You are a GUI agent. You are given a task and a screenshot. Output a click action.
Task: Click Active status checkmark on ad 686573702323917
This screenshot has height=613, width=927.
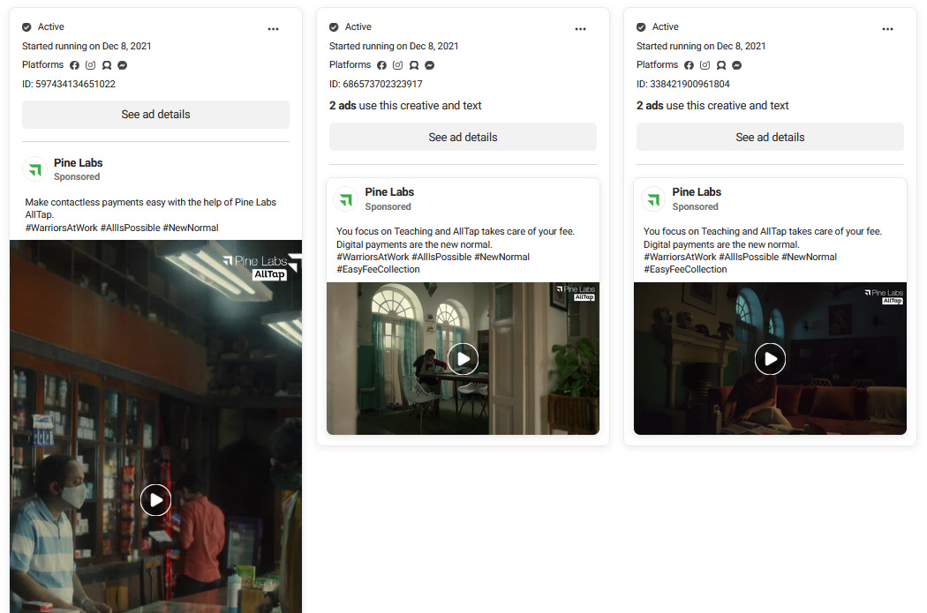click(x=334, y=27)
